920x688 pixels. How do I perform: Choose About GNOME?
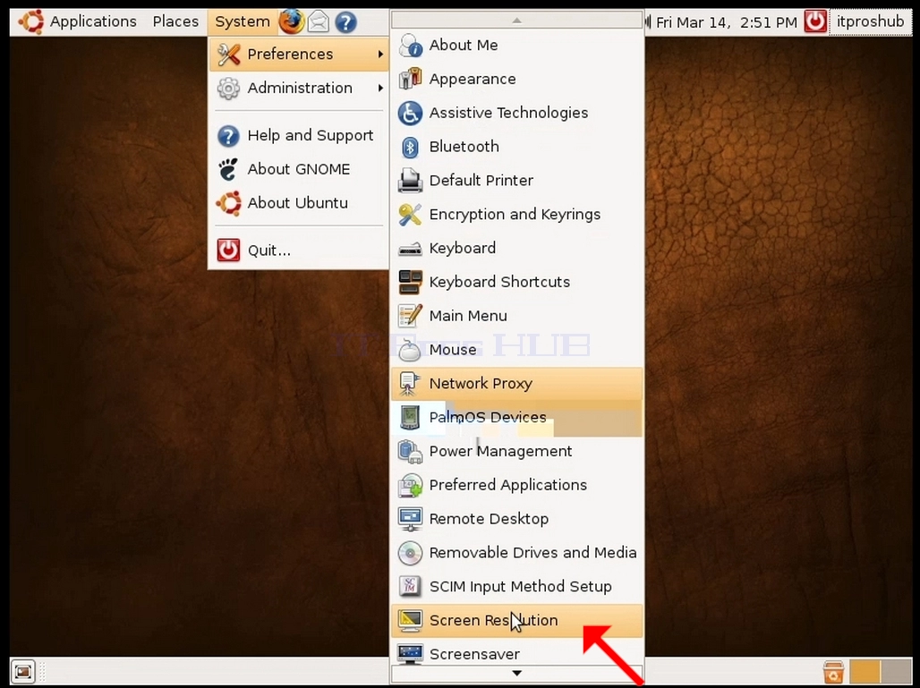[x=298, y=169]
